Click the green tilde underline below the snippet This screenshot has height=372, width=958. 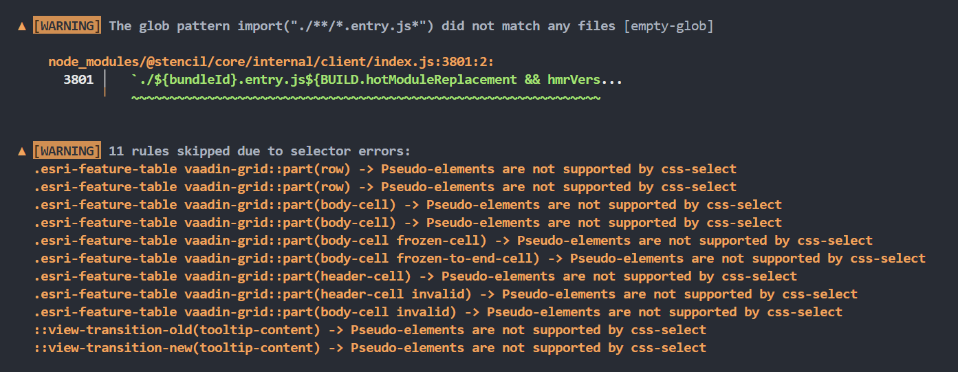[x=366, y=98]
